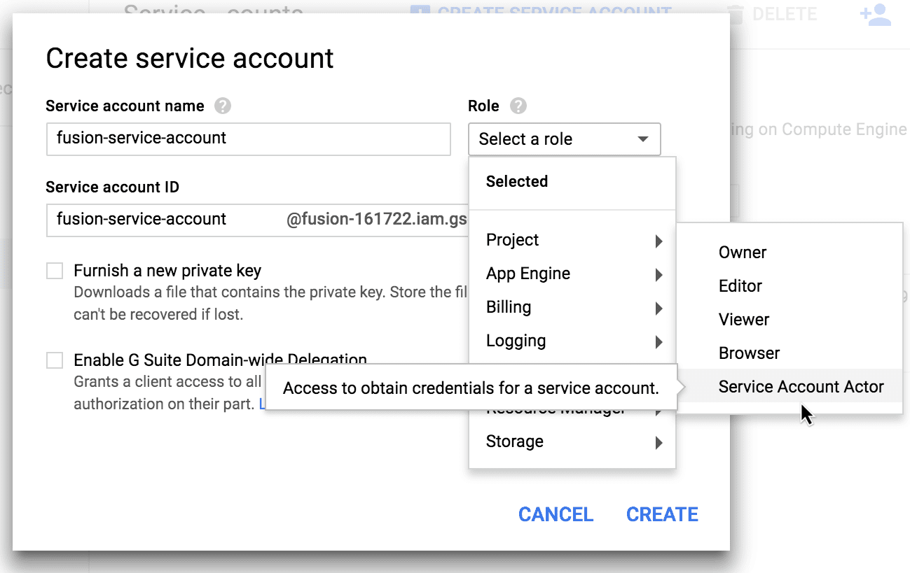Open the help icon next to Role
This screenshot has width=910, height=573.
pos(518,106)
